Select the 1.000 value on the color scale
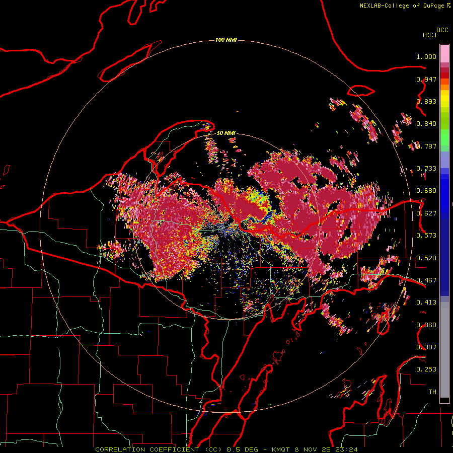The image size is (453, 453). pos(426,56)
